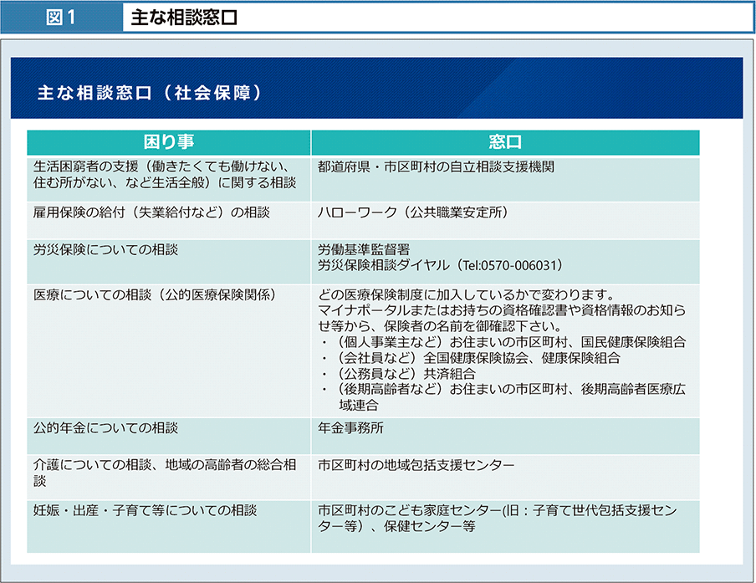Click the '（個人事業主など）' bullet line
The width and height of the screenshot is (756, 583).
point(504,342)
